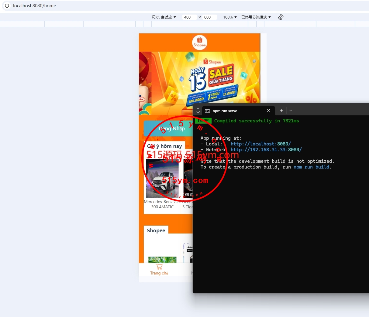Click the rotate device orientation icon
The image size is (369, 317).
click(281, 17)
